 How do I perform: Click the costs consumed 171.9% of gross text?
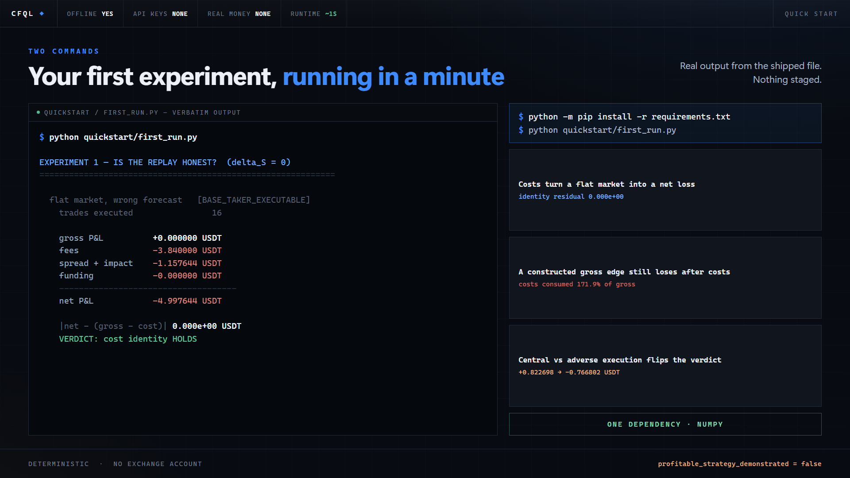coord(576,284)
